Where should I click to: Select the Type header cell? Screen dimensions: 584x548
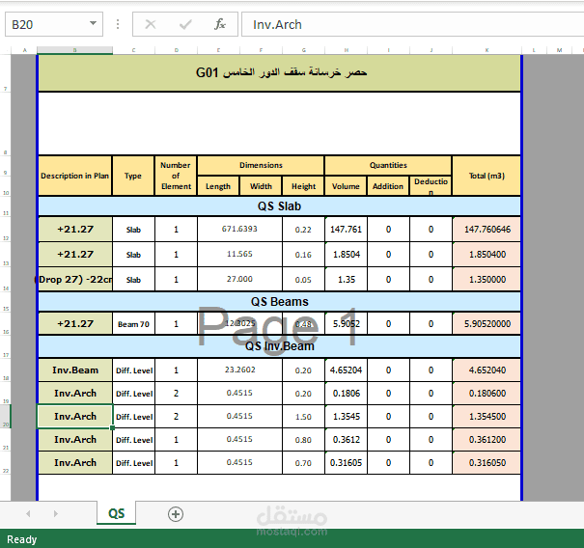133,176
